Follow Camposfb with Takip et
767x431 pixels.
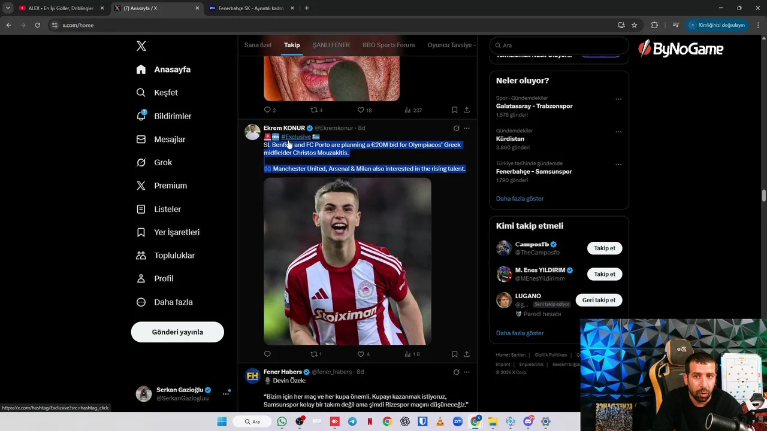pos(605,248)
